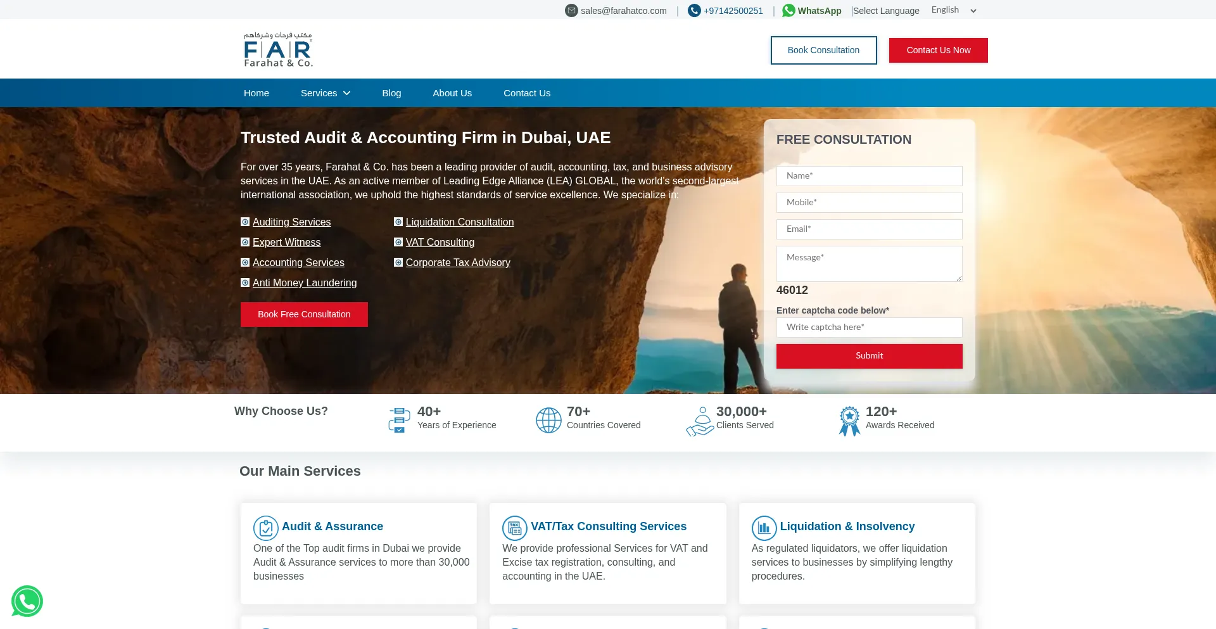The image size is (1216, 629).
Task: Go to the Blog page
Action: click(391, 93)
